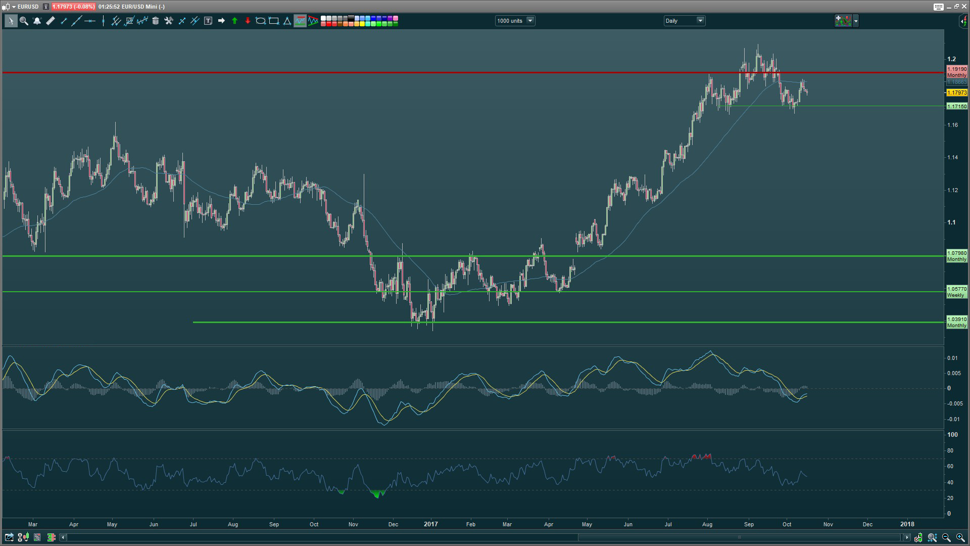
Task: Toggle the support/resistance lines button
Action: (x=300, y=21)
